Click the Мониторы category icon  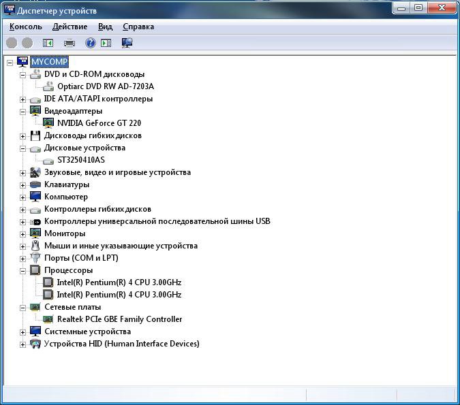coord(35,233)
